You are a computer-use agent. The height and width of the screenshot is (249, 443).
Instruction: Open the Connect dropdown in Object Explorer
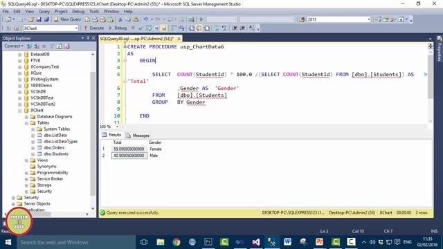(x=14, y=46)
